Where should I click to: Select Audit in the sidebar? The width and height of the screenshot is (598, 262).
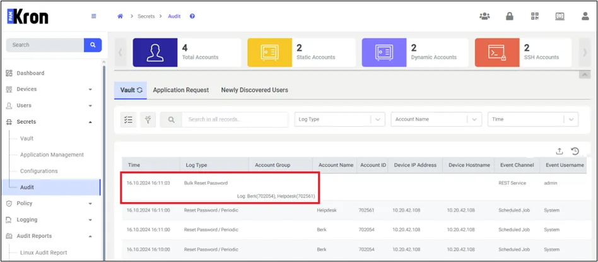(52, 187)
